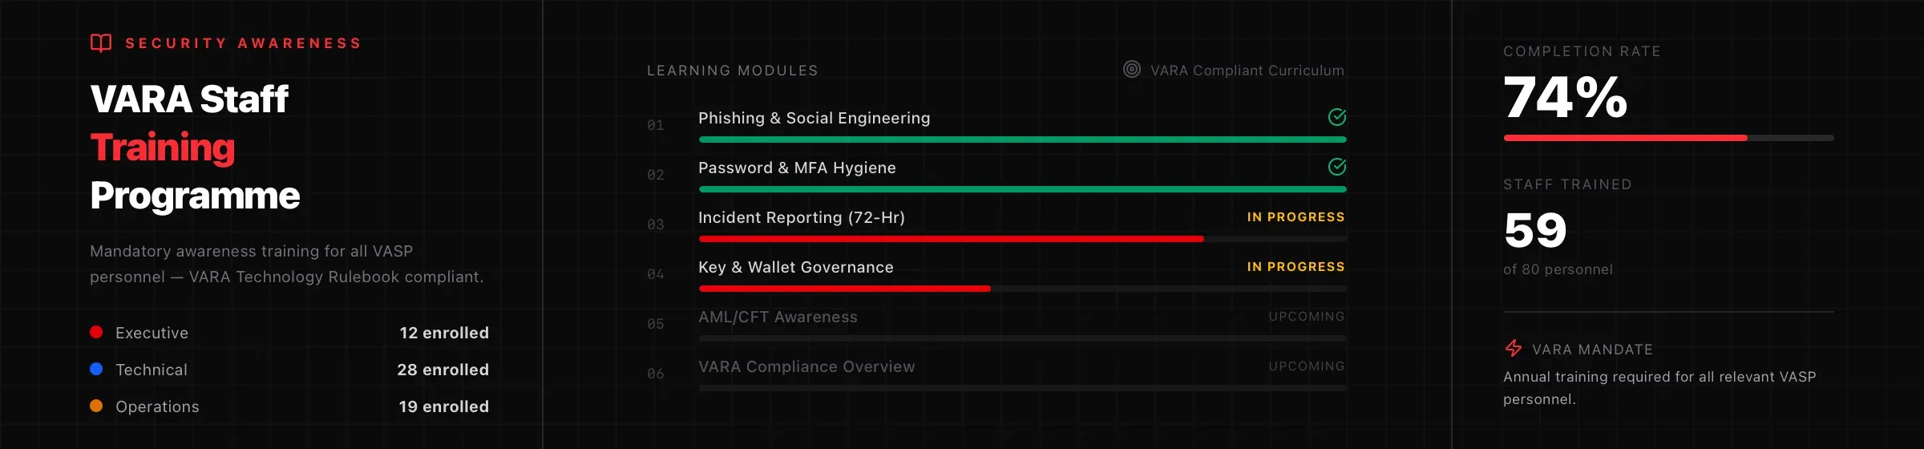Select the AML/CFT Awareness module title
Viewport: 1924px width, 449px height.
pyautogui.click(x=778, y=317)
